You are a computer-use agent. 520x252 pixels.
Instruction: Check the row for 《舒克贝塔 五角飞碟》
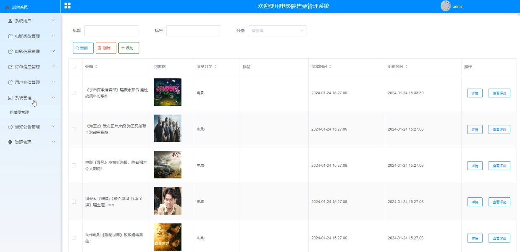coord(74,202)
